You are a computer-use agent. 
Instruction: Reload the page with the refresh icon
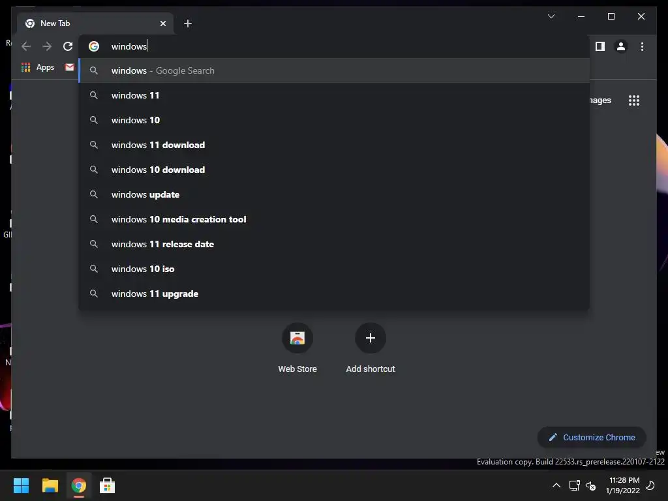point(68,46)
